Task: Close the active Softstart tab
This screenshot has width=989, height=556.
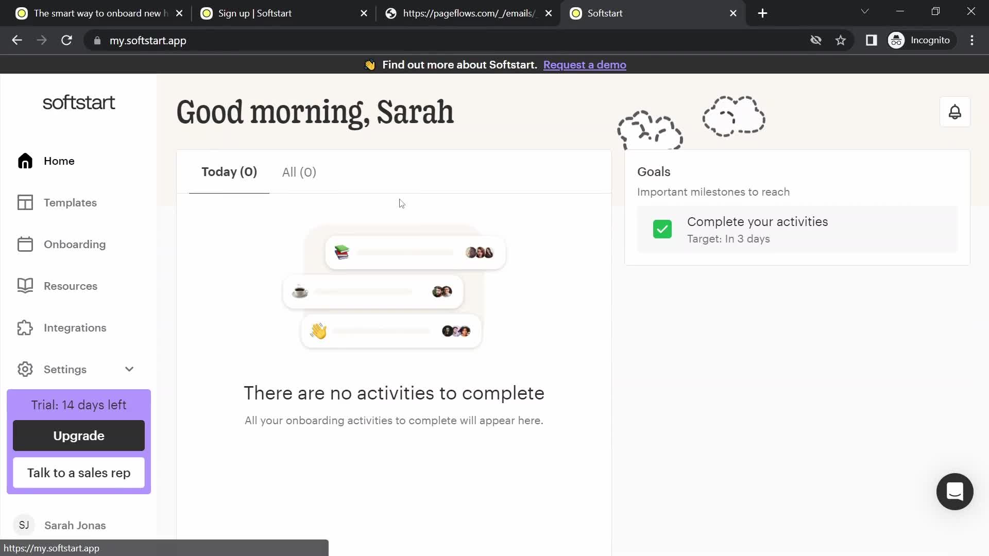Action: coord(734,13)
